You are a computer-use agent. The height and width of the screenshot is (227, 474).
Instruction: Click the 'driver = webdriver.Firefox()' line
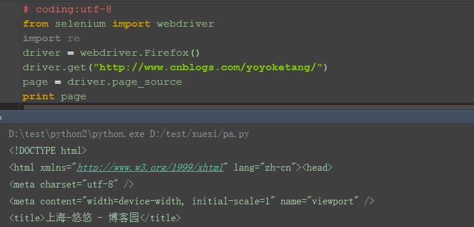(112, 53)
